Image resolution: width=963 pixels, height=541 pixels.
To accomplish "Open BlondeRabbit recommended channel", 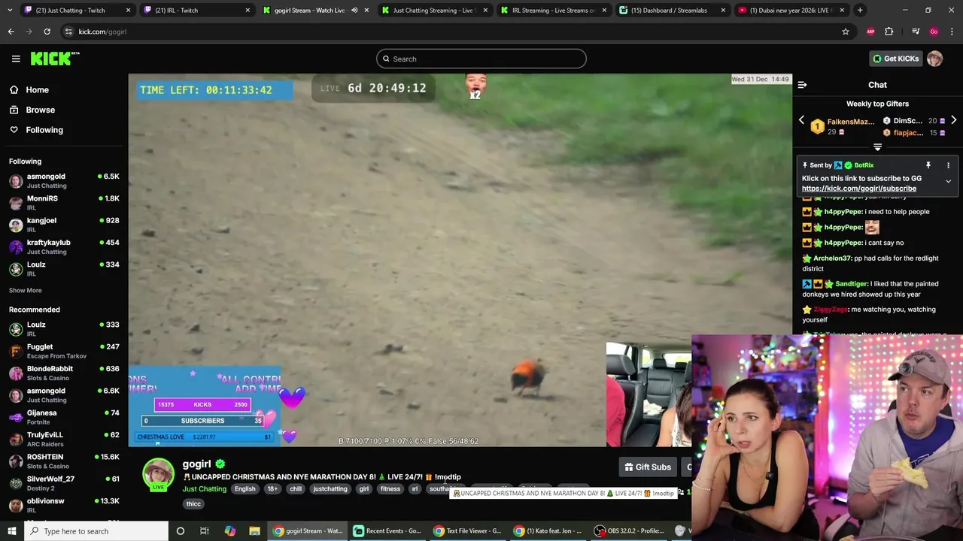I will tap(64, 373).
